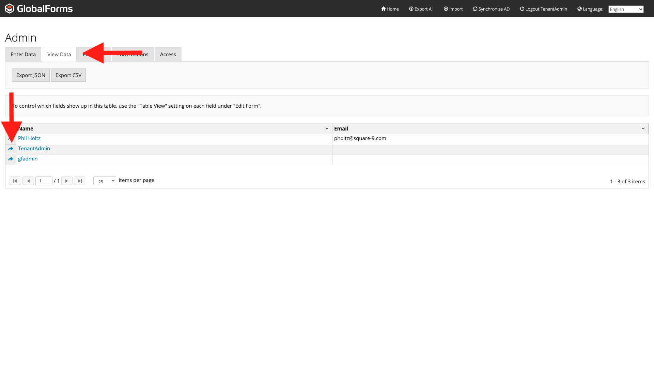
Task: Jump to last page of results
Action: [79, 181]
